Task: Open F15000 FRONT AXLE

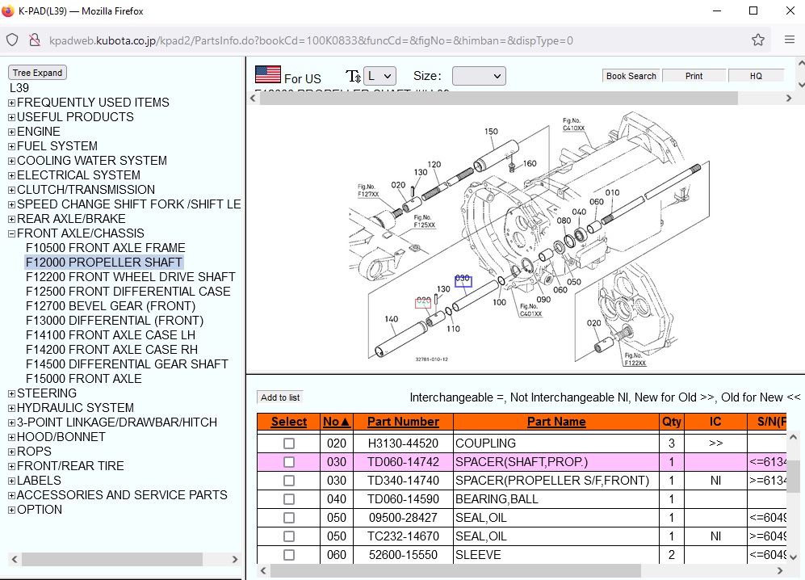Action: (x=84, y=379)
